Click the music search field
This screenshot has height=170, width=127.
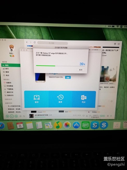coord(53,43)
